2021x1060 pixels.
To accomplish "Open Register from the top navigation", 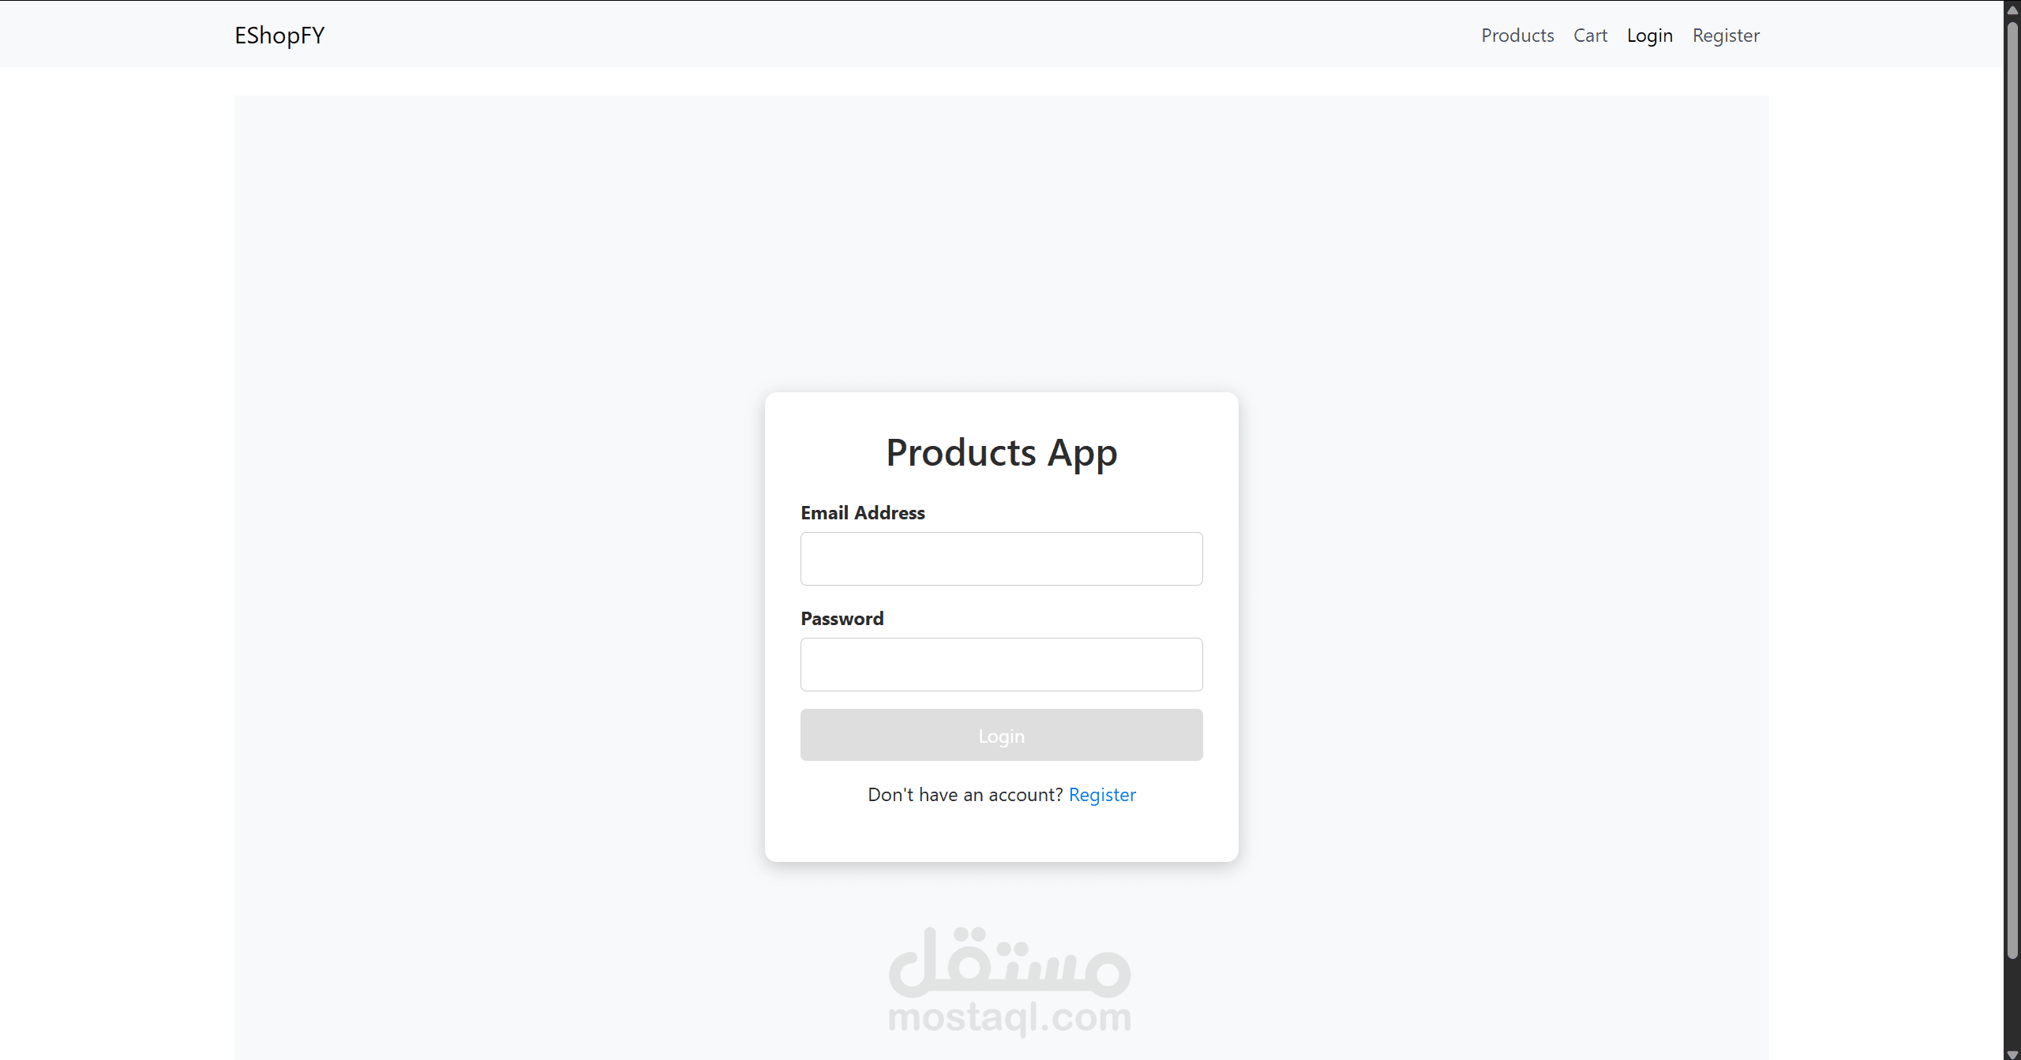I will (1726, 36).
